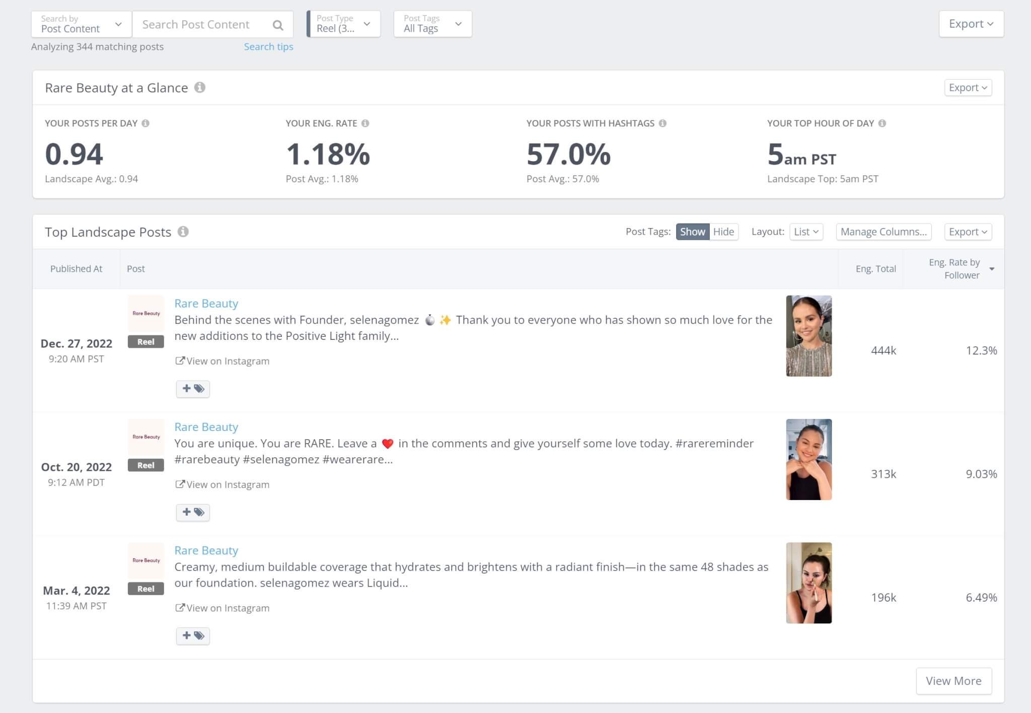Click the "Manage Columns..." button
The width and height of the screenshot is (1031, 713).
click(x=883, y=232)
